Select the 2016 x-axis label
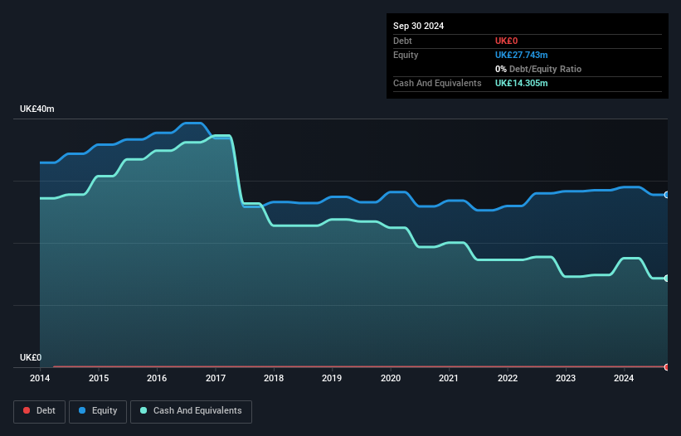The width and height of the screenshot is (681, 436). (x=157, y=379)
